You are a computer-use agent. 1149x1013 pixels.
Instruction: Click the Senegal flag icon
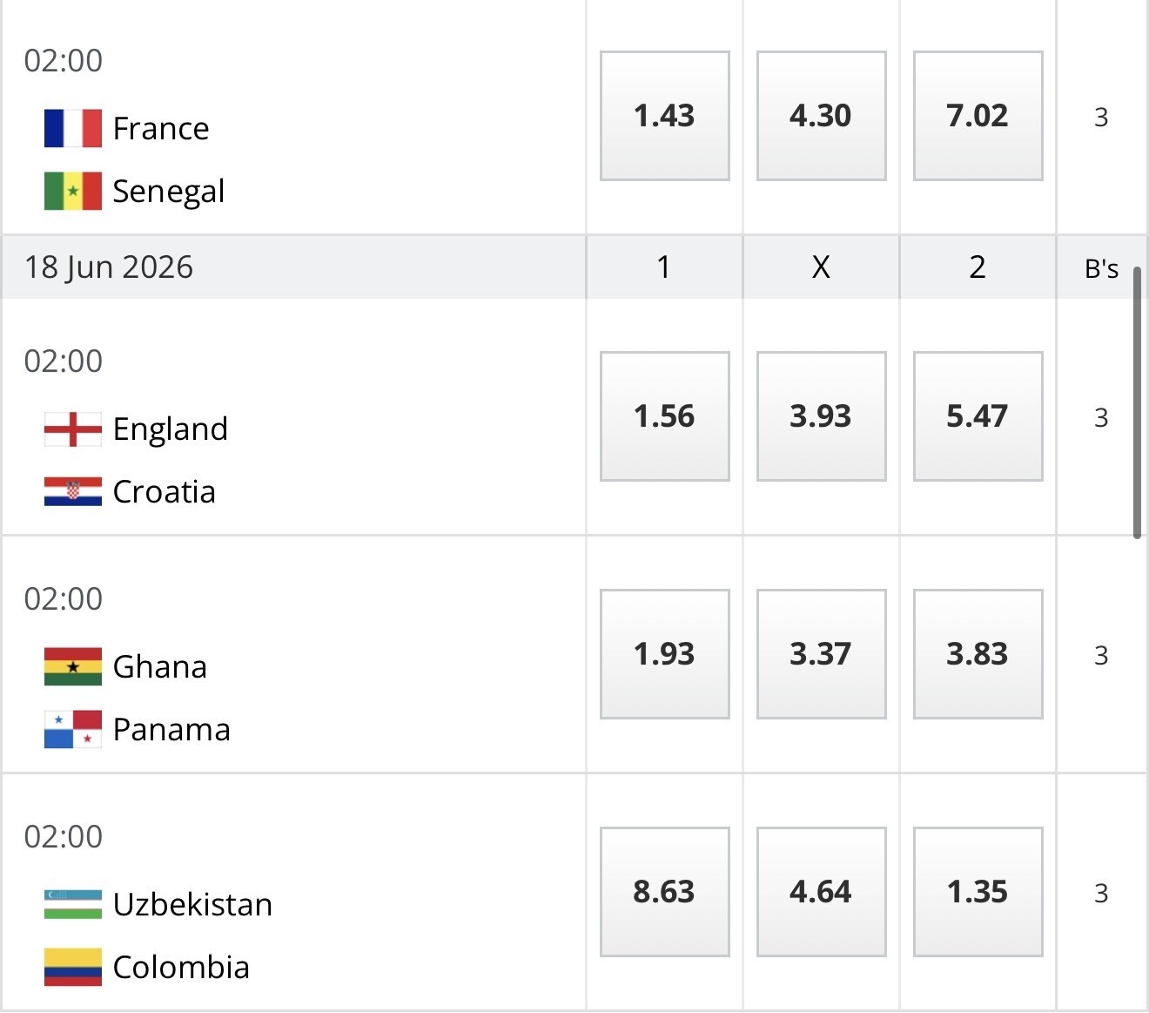(x=73, y=191)
